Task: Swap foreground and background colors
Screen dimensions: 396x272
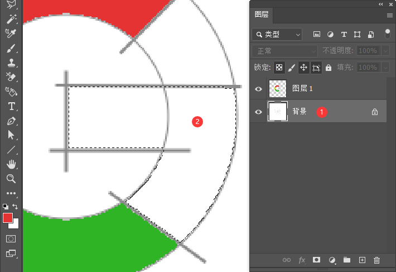Action: pos(15,207)
